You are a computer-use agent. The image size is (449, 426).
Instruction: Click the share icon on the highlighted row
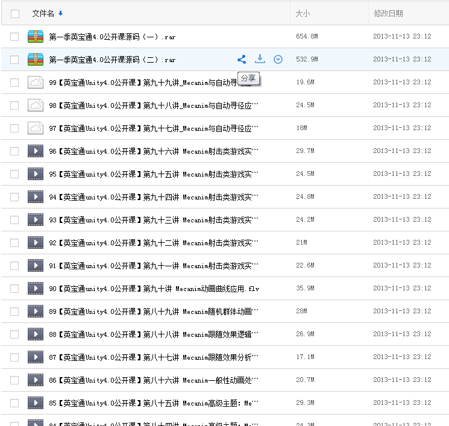tap(242, 59)
